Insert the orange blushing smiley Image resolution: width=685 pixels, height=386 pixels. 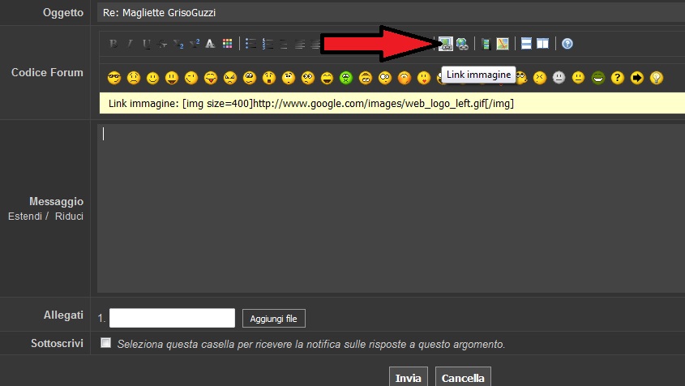pos(405,78)
